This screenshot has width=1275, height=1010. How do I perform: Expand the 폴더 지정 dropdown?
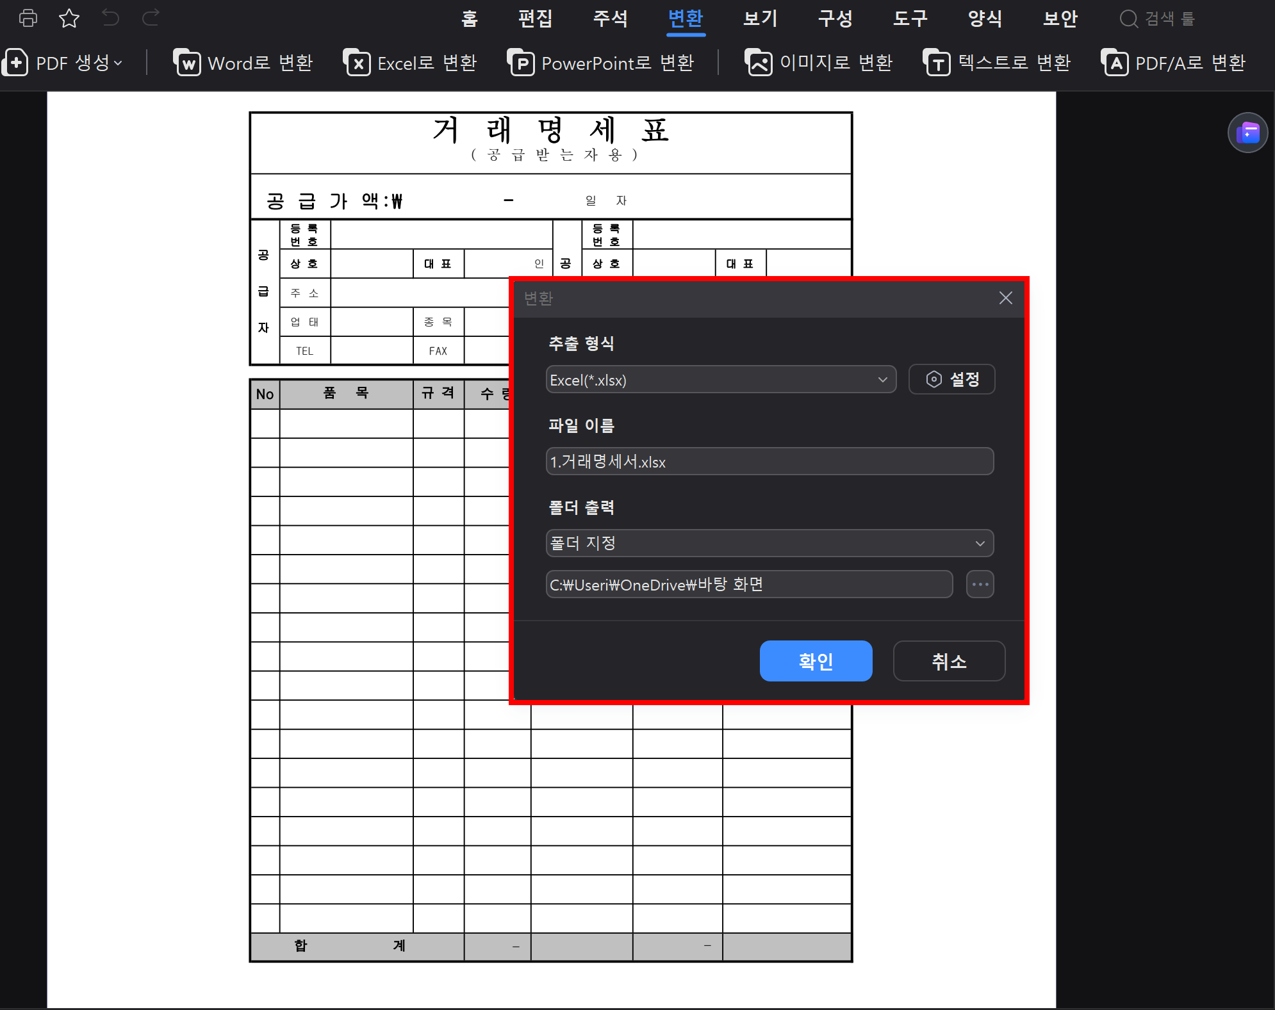(769, 543)
